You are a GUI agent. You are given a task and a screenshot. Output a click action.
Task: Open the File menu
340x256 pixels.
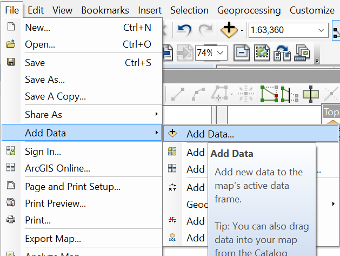(12, 10)
